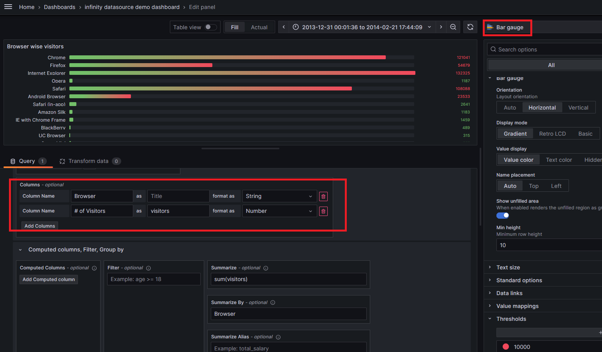Click the Summarize Alias field
This screenshot has height=352, width=602.
tap(289, 347)
